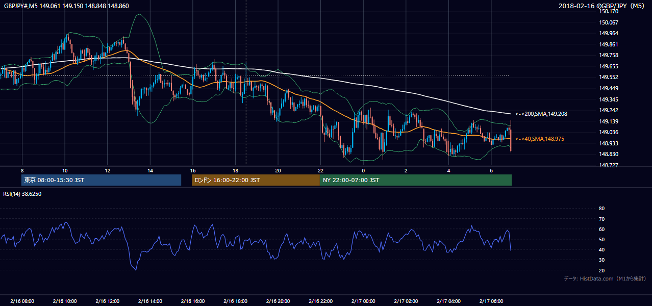Click RSI scale value 70
Viewport: 652px width, 306px height.
click(x=601, y=219)
